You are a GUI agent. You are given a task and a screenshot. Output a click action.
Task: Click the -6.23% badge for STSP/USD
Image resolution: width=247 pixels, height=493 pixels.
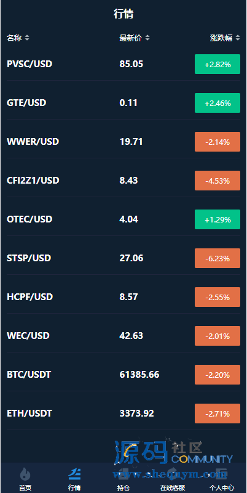(x=218, y=258)
